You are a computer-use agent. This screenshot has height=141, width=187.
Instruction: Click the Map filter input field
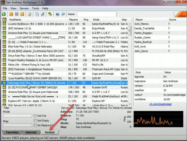17,125
